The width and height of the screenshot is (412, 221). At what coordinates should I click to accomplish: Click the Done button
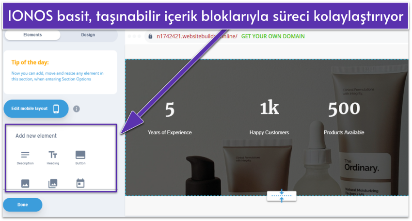(x=23, y=205)
